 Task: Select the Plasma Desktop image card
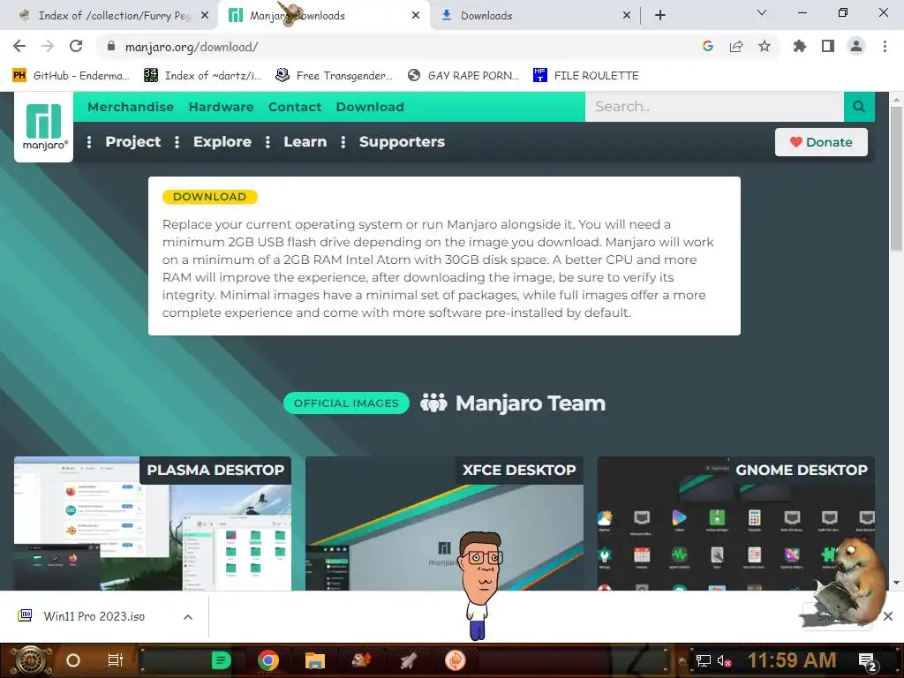pyautogui.click(x=153, y=524)
